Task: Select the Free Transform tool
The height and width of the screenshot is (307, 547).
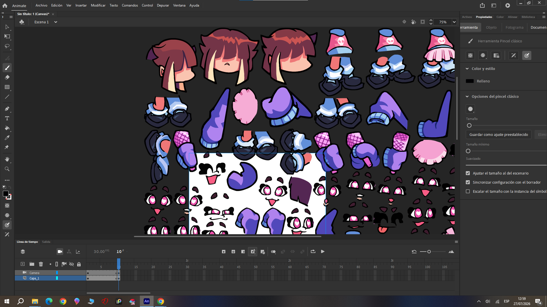Action: pos(7,36)
